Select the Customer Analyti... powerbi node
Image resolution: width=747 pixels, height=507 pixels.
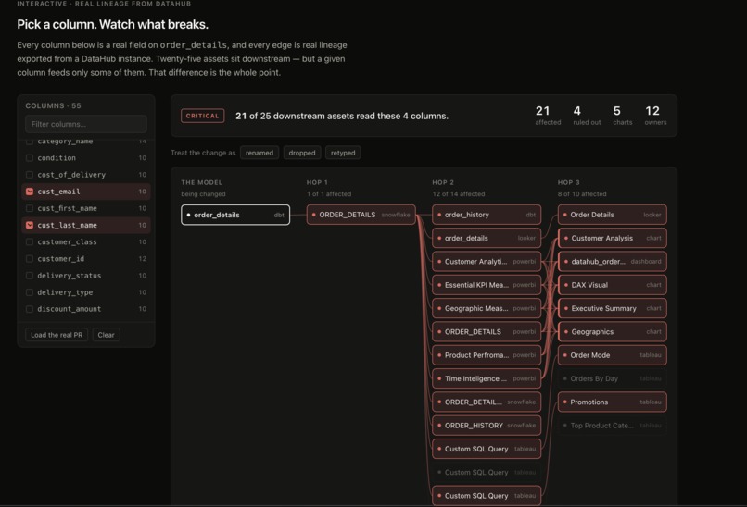coord(487,262)
